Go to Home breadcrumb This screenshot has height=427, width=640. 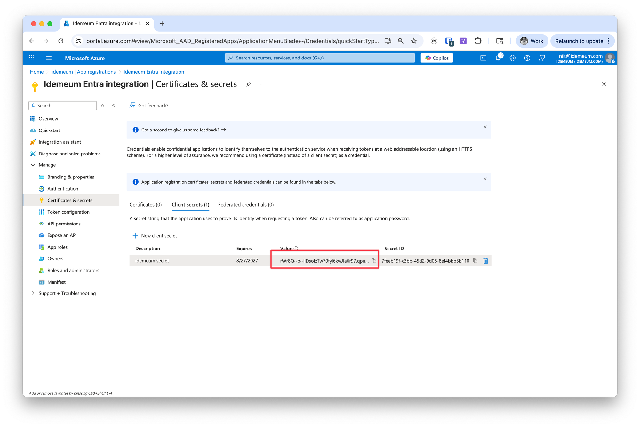click(37, 72)
